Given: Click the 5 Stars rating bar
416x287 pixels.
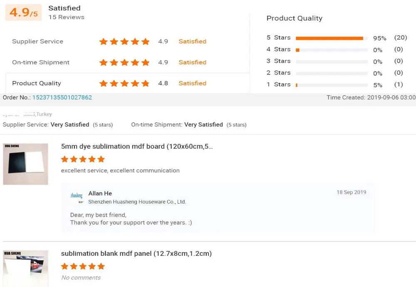Looking at the screenshot, I should click(x=332, y=38).
